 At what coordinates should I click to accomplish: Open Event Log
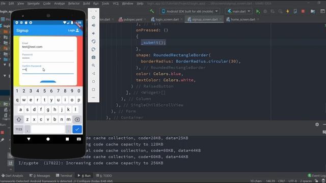pyautogui.click(x=317, y=175)
